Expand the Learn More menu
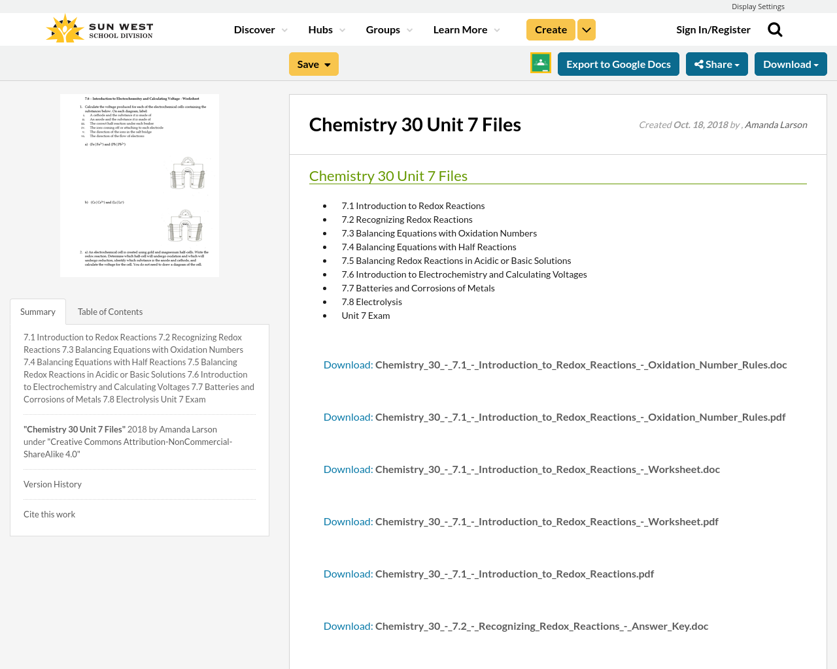The height and width of the screenshot is (669, 837). 466,30
